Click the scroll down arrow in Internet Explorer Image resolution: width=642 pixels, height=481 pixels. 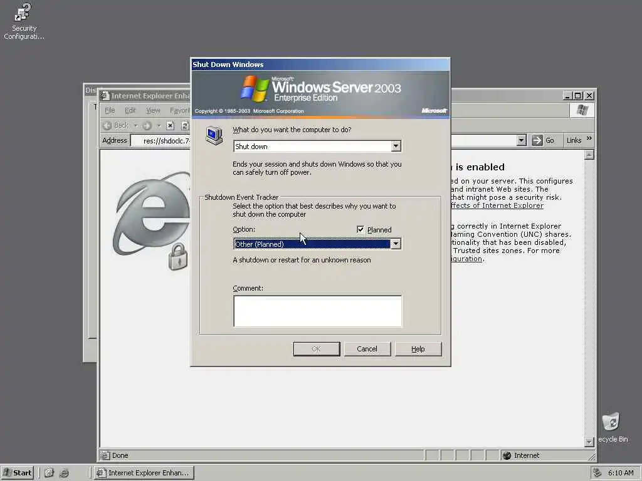point(589,442)
